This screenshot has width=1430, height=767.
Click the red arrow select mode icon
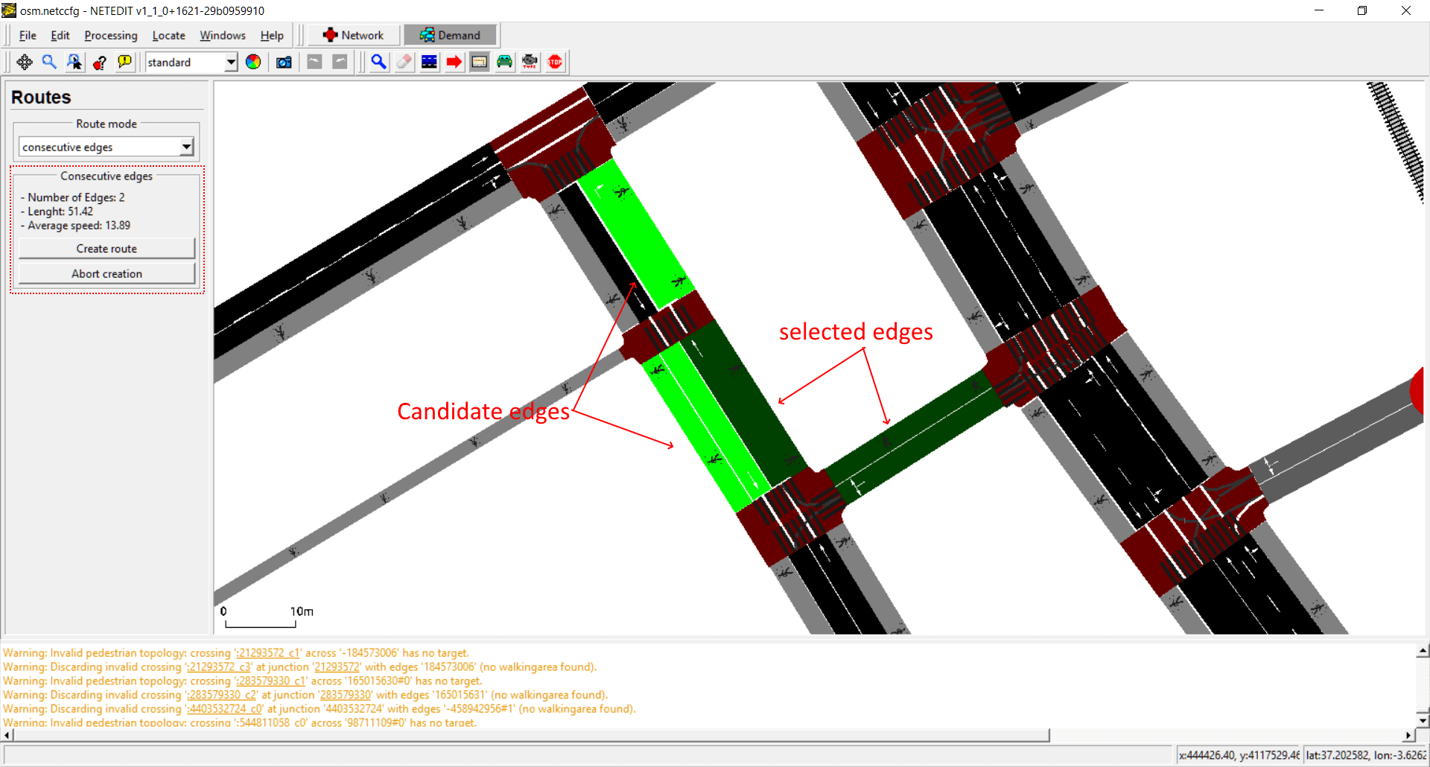(454, 63)
